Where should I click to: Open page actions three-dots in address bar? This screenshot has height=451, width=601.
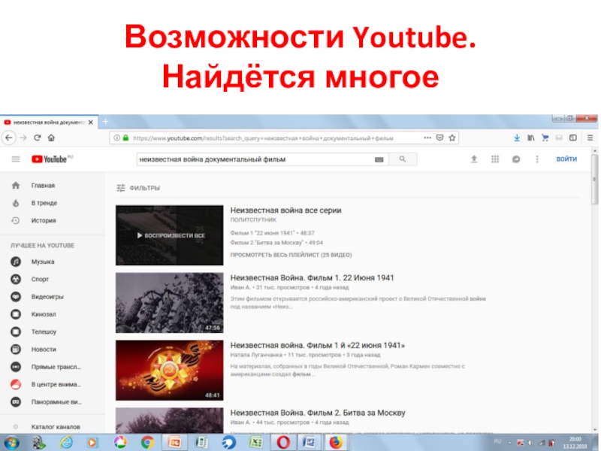427,138
